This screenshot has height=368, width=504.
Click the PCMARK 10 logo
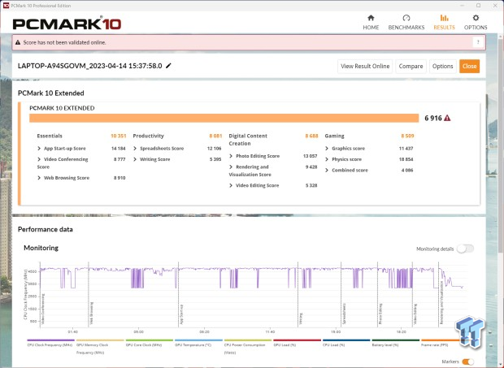67,24
